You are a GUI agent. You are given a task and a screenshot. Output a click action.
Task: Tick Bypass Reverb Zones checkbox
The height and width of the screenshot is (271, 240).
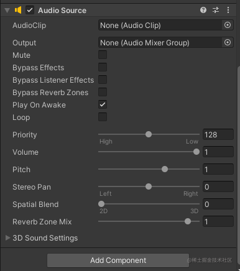click(x=103, y=92)
